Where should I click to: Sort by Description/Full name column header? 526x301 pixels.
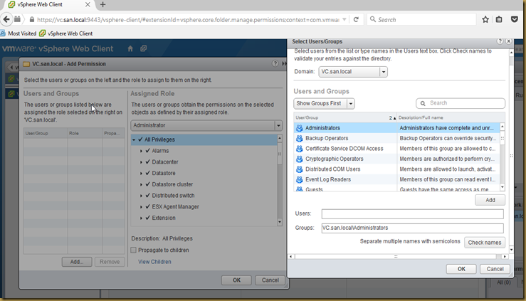[451, 117]
